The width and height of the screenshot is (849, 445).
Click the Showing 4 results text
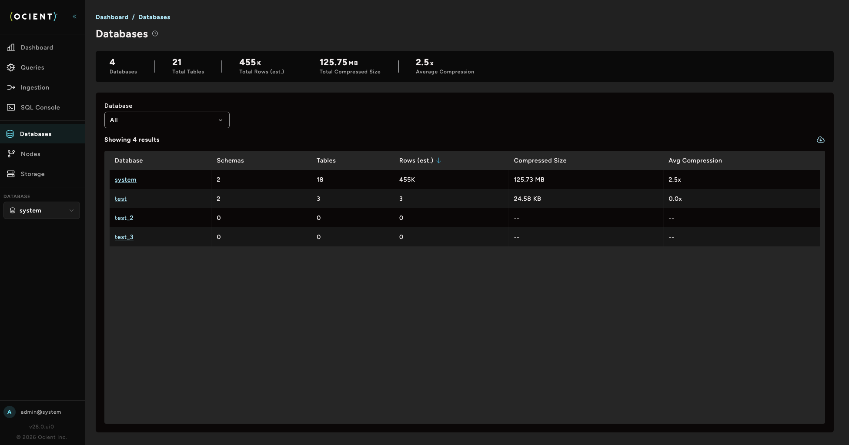point(132,139)
